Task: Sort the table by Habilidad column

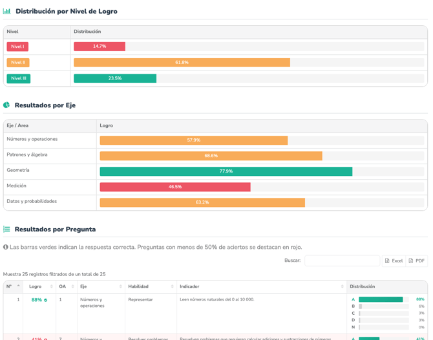Action: click(x=150, y=286)
